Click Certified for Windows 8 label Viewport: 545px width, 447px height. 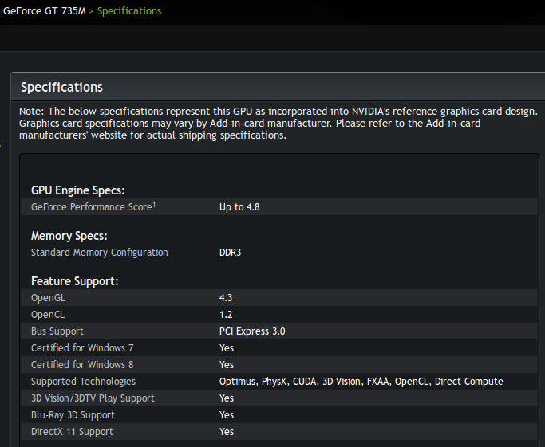[82, 364]
